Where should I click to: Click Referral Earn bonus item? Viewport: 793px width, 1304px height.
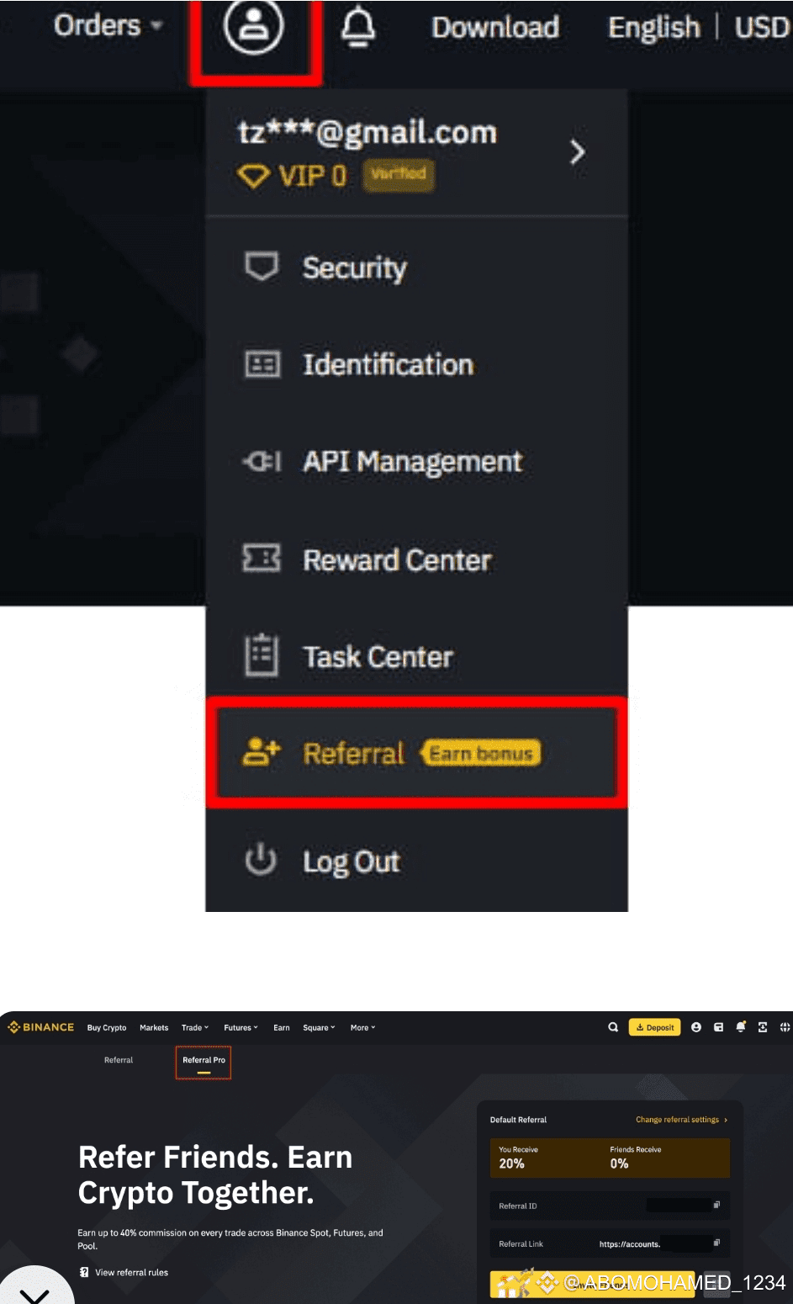pos(416,753)
